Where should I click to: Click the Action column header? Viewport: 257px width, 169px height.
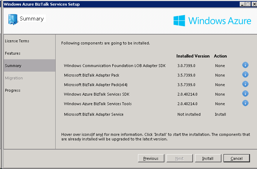click(x=220, y=56)
